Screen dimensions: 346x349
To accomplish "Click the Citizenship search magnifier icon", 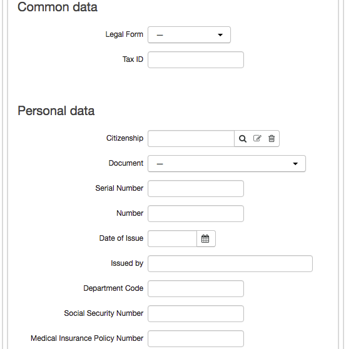I will (x=243, y=139).
